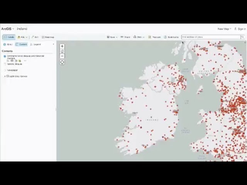The image size is (247, 185).
Task: Open the Save dropdown
Action: point(112,37)
